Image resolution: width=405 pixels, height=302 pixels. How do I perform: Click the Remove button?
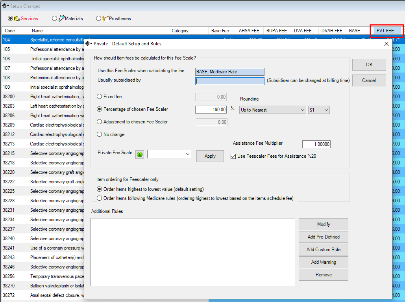(x=324, y=275)
